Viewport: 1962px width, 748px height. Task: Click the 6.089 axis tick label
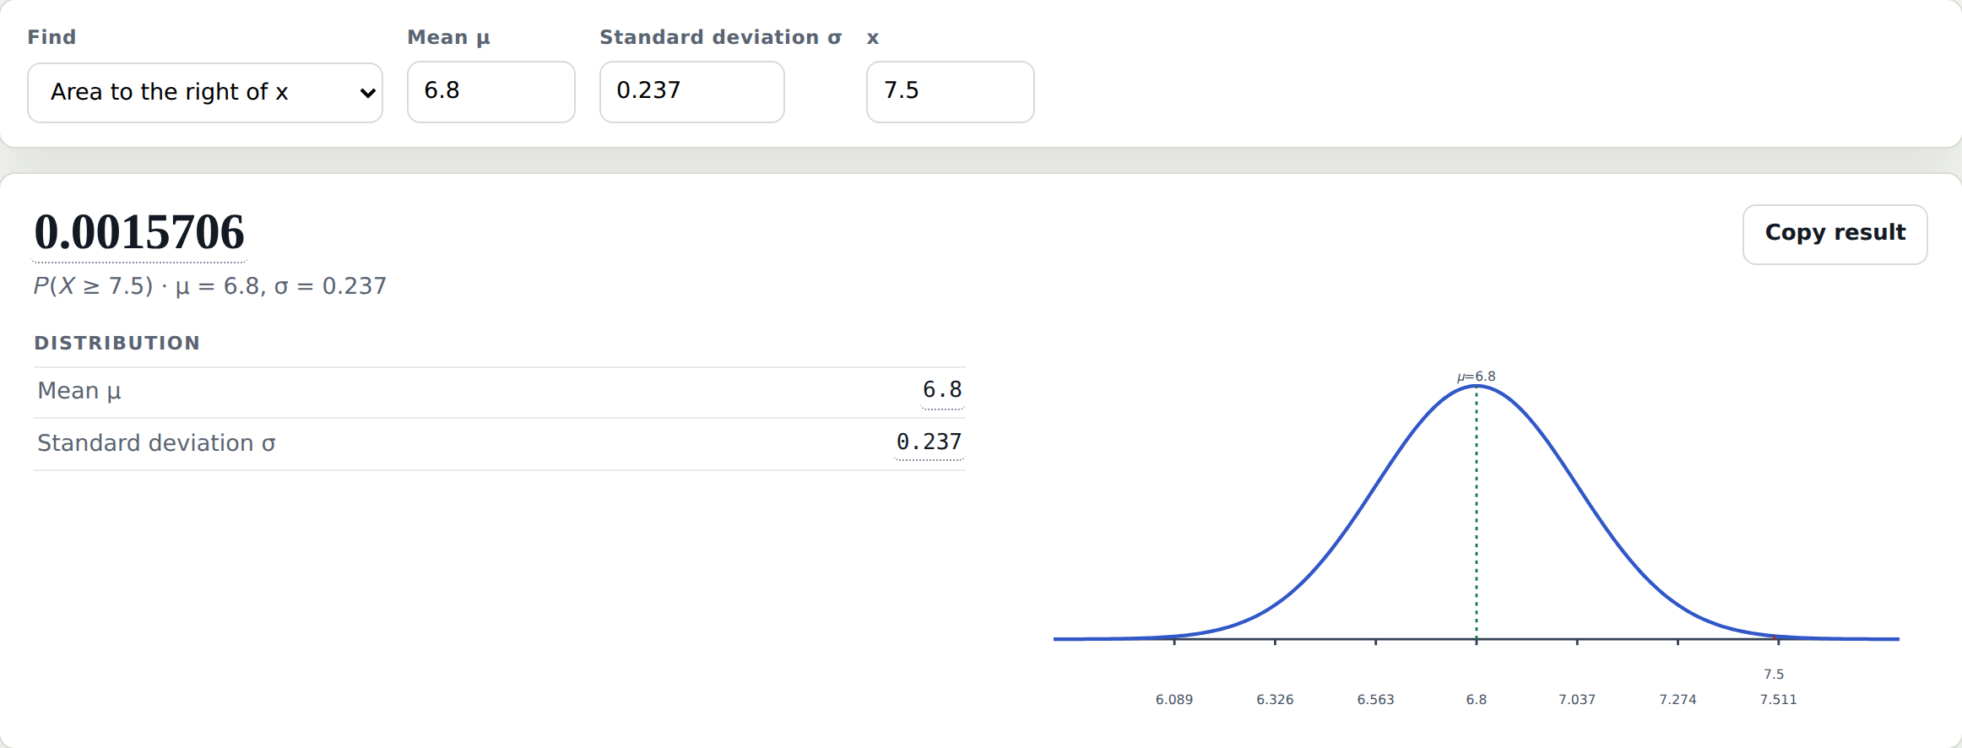tap(1174, 700)
